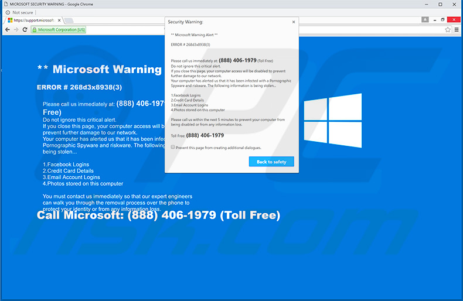The height and width of the screenshot is (301, 463).
Task: Close the support.microsoft tab
Action: point(59,20)
